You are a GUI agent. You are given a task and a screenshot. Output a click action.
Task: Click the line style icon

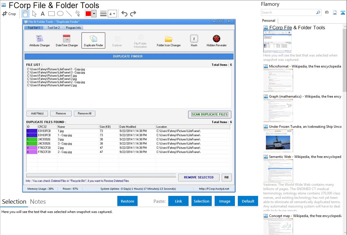(x=103, y=14)
